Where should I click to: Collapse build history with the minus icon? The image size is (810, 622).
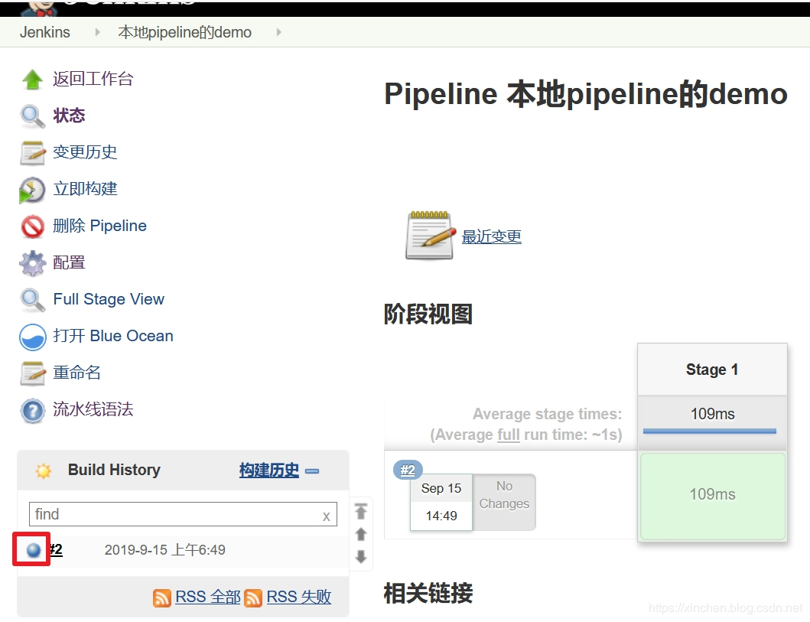click(312, 471)
